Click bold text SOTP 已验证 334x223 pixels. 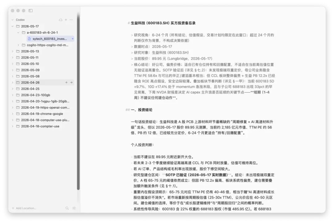click(176, 175)
